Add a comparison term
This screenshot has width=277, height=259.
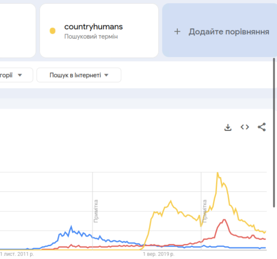coord(219,30)
